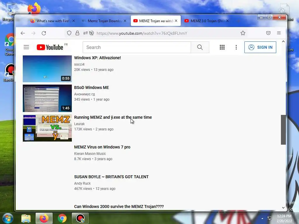The height and width of the screenshot is (224, 299).
Task: Open Windows XP: Attivazione! video title
Action: (98, 58)
